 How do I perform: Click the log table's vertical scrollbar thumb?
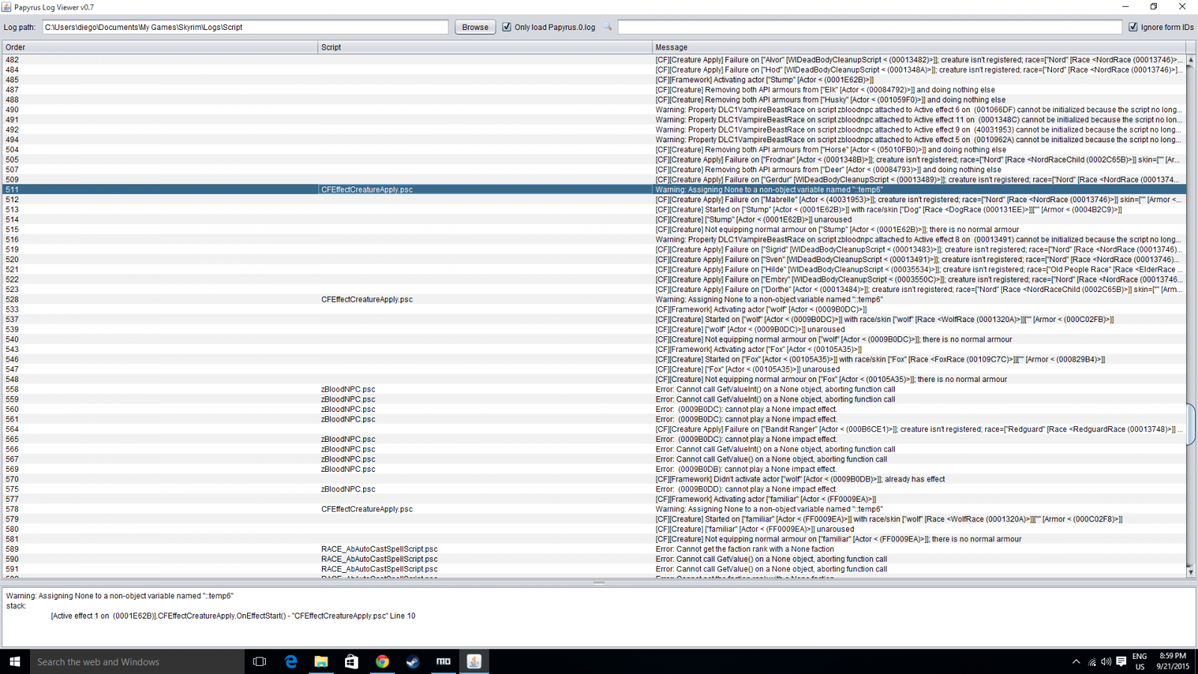click(x=1191, y=424)
